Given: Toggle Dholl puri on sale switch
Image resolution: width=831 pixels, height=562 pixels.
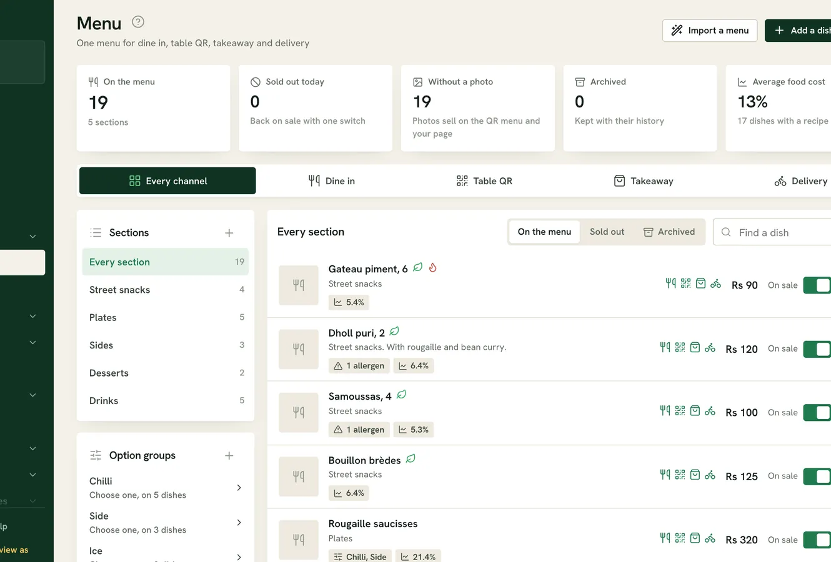Looking at the screenshot, I should pyautogui.click(x=817, y=349).
